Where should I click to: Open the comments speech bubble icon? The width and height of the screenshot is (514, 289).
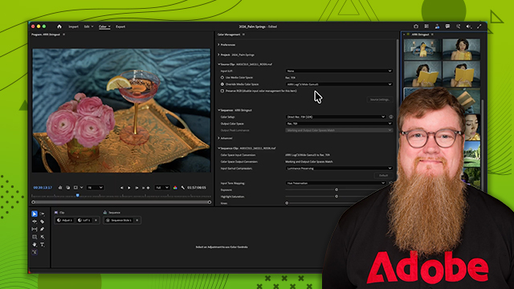click(x=447, y=26)
